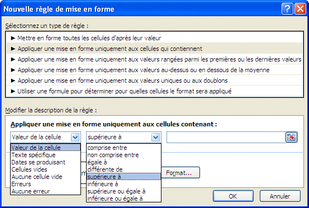This screenshot has width=309, height=208.
Task: Cancel with the Annuler button
Action: coord(280,196)
